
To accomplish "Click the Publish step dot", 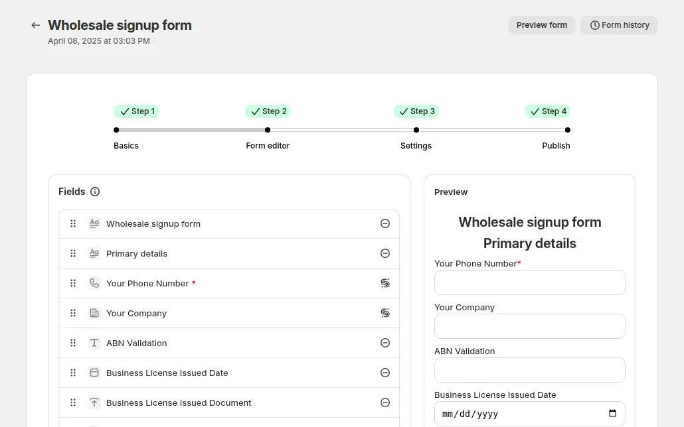I will tap(568, 130).
